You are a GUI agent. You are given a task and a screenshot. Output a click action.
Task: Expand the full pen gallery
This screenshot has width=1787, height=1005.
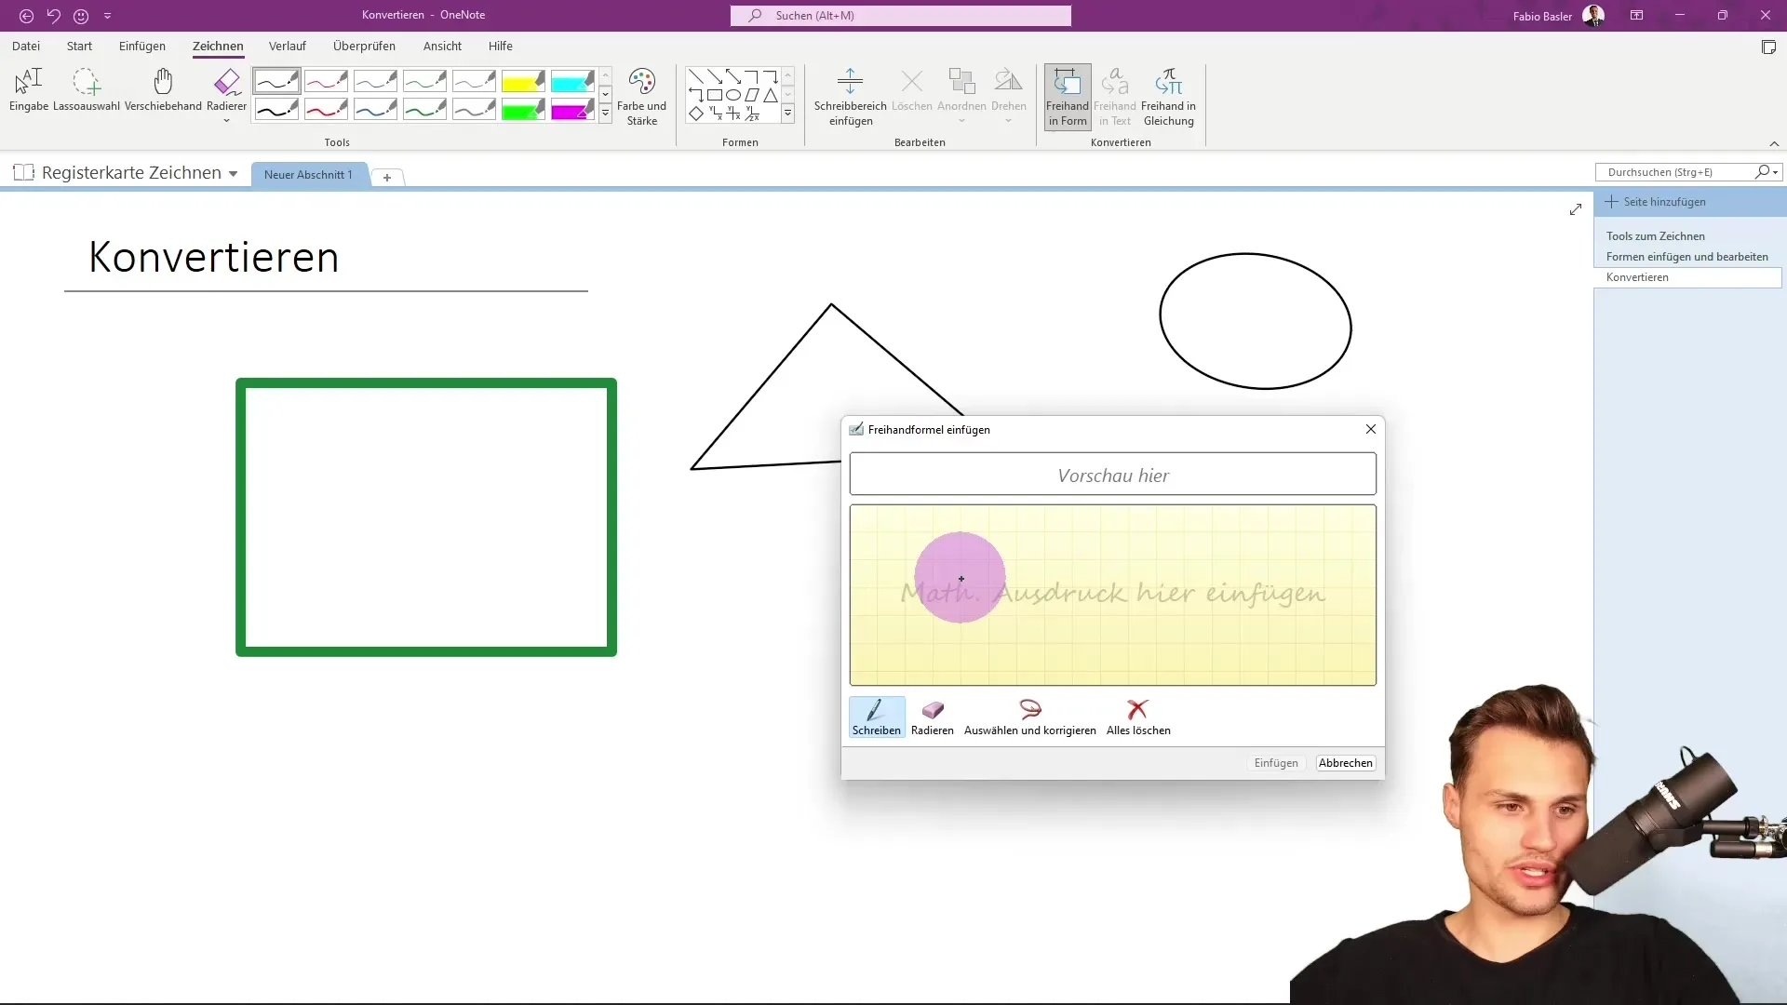[x=605, y=114]
